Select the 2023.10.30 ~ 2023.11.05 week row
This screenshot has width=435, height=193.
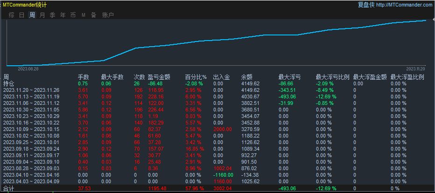coord(217,110)
